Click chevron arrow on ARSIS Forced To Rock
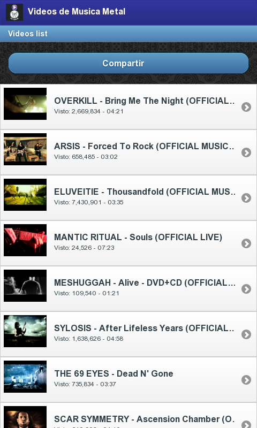Image resolution: width=257 pixels, height=428 pixels. [246, 152]
